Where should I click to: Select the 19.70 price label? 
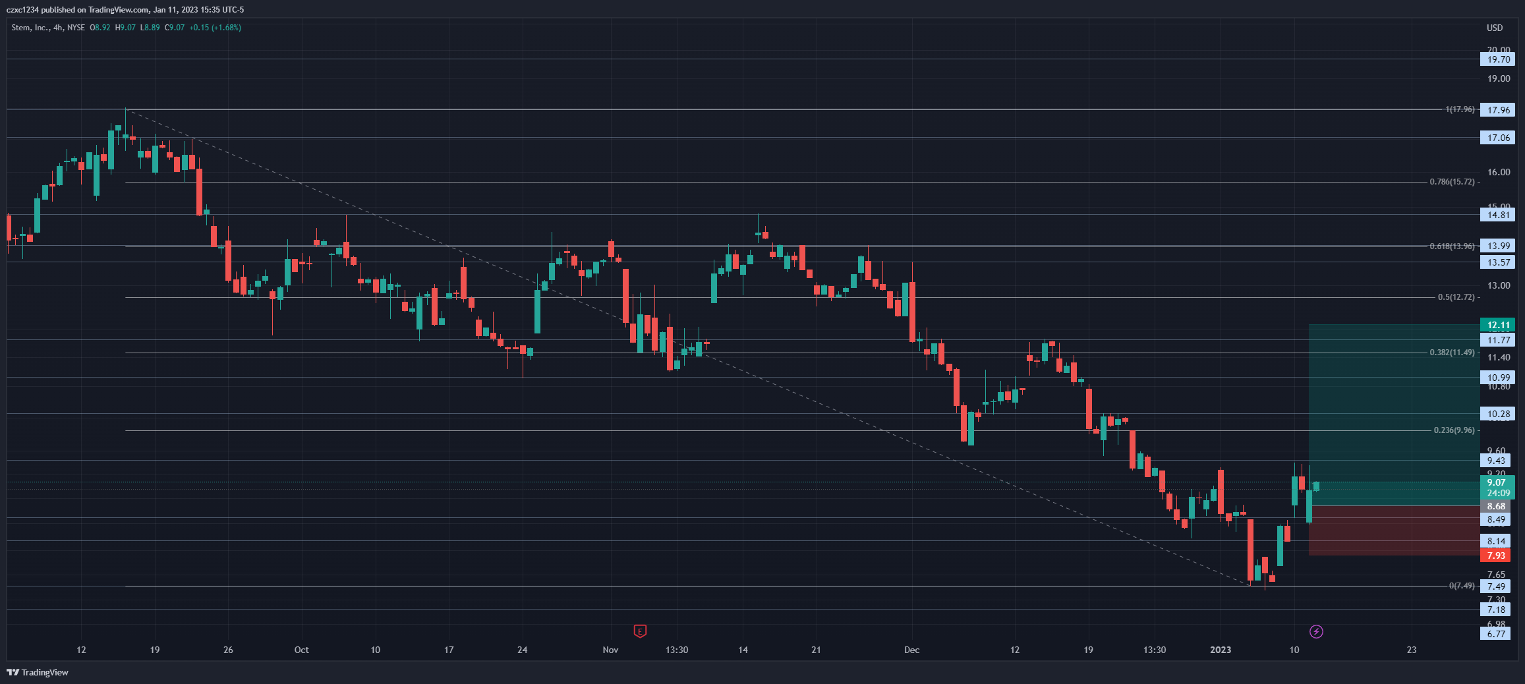click(1497, 59)
